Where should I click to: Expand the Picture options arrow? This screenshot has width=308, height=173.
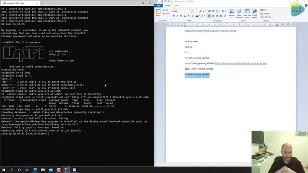coord(232,17)
